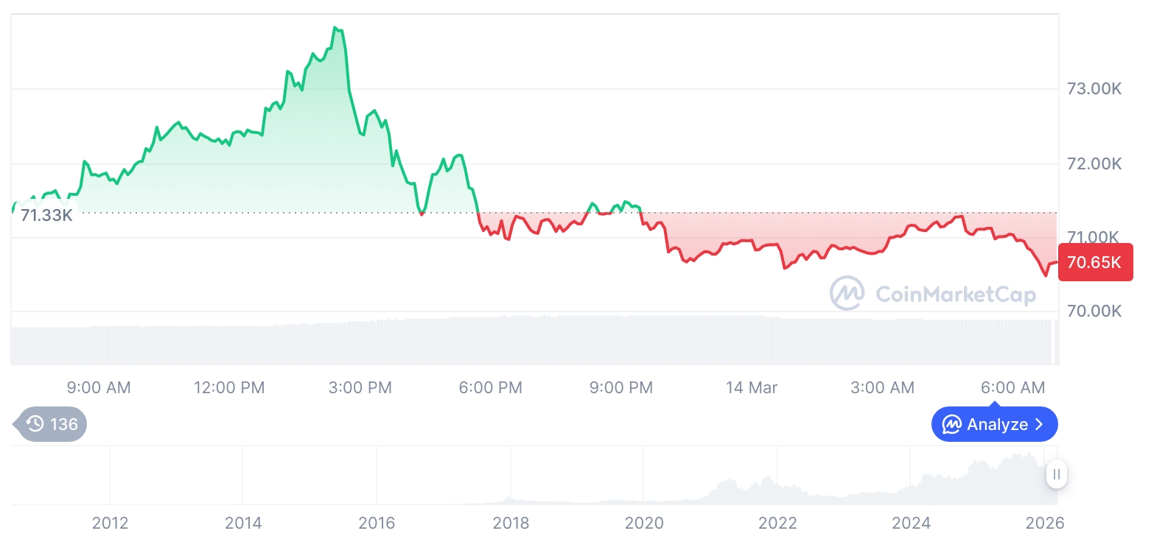Image resolution: width=1154 pixels, height=539 pixels.
Task: Select 2024 on the timeline navigator
Action: tap(912, 524)
